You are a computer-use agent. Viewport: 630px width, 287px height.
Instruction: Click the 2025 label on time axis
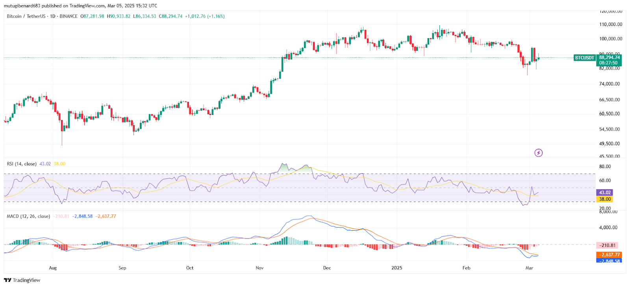[397, 268]
